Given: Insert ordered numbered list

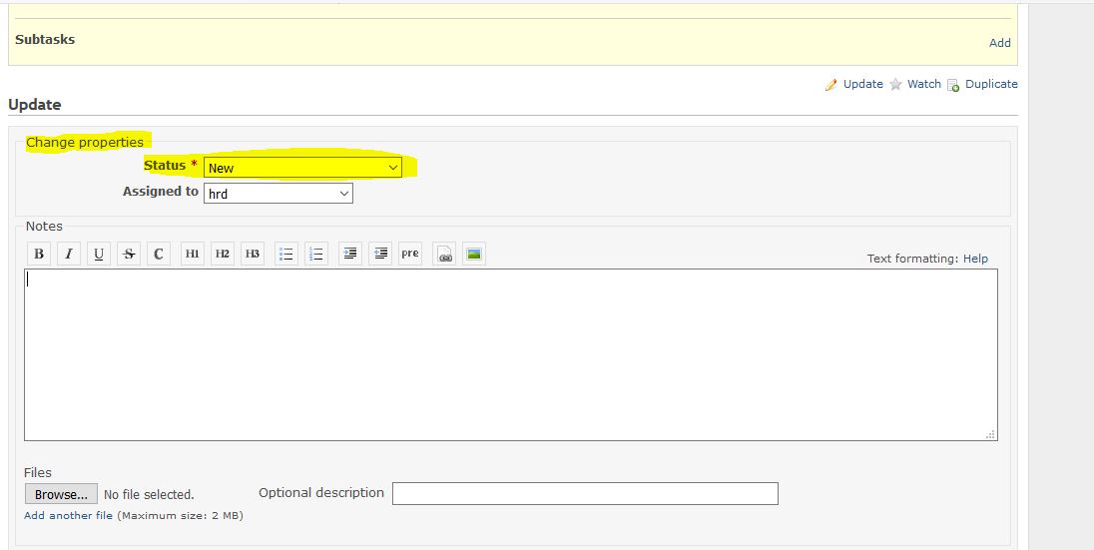Looking at the screenshot, I should (316, 255).
